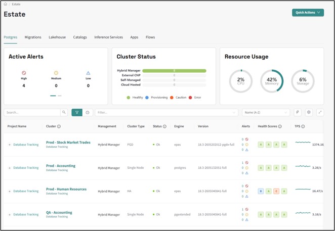Open the QA - Accounting cluster link
Image resolution: width=335 pixels, height=231 pixels.
59,212
